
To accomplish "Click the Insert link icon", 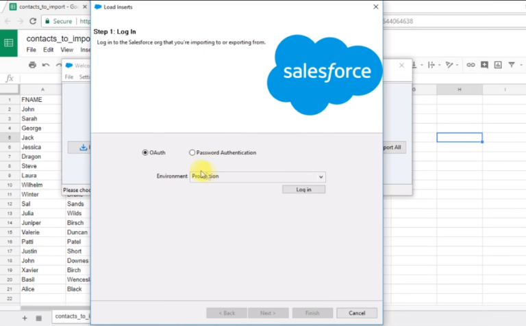I will click(471, 65).
